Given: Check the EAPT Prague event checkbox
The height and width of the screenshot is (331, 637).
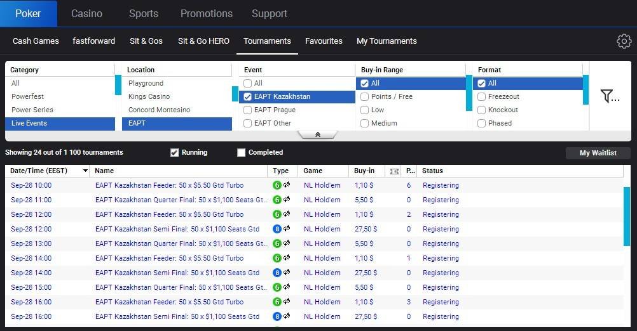Looking at the screenshot, I should pyautogui.click(x=248, y=110).
